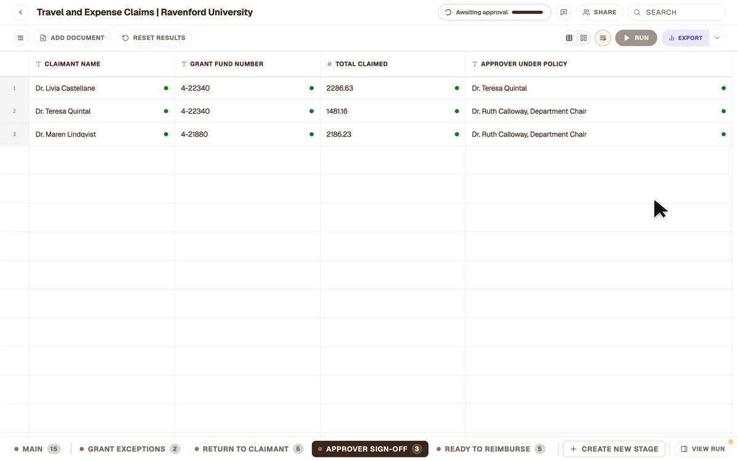Click the Export button
Image resolution: width=738 pixels, height=461 pixels.
click(686, 38)
